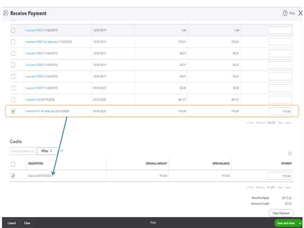Viewport: 304px width, 228px height.
Task: Open Invoice # 132 link
Action: coord(33,100)
